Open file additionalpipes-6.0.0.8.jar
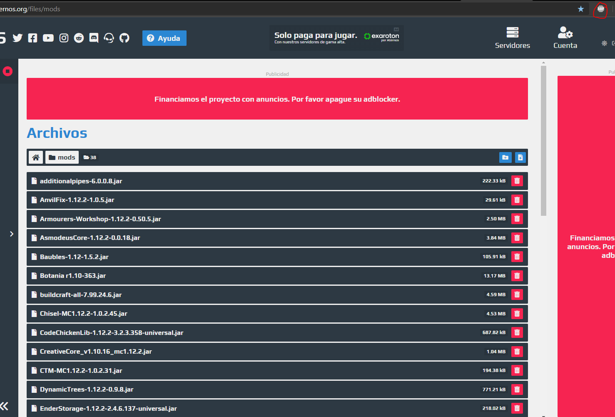Viewport: 615px width, 417px height. coord(277,181)
